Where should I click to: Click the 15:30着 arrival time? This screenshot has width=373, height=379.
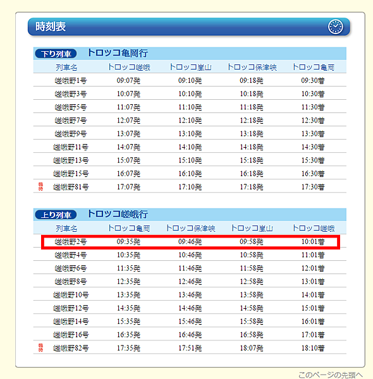pyautogui.click(x=313, y=160)
